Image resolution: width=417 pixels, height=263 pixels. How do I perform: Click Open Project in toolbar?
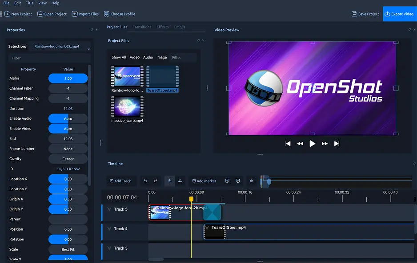click(x=52, y=14)
